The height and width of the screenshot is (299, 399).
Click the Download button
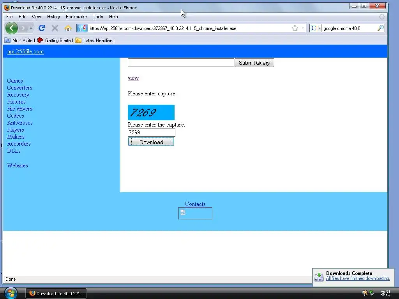pyautogui.click(x=151, y=142)
